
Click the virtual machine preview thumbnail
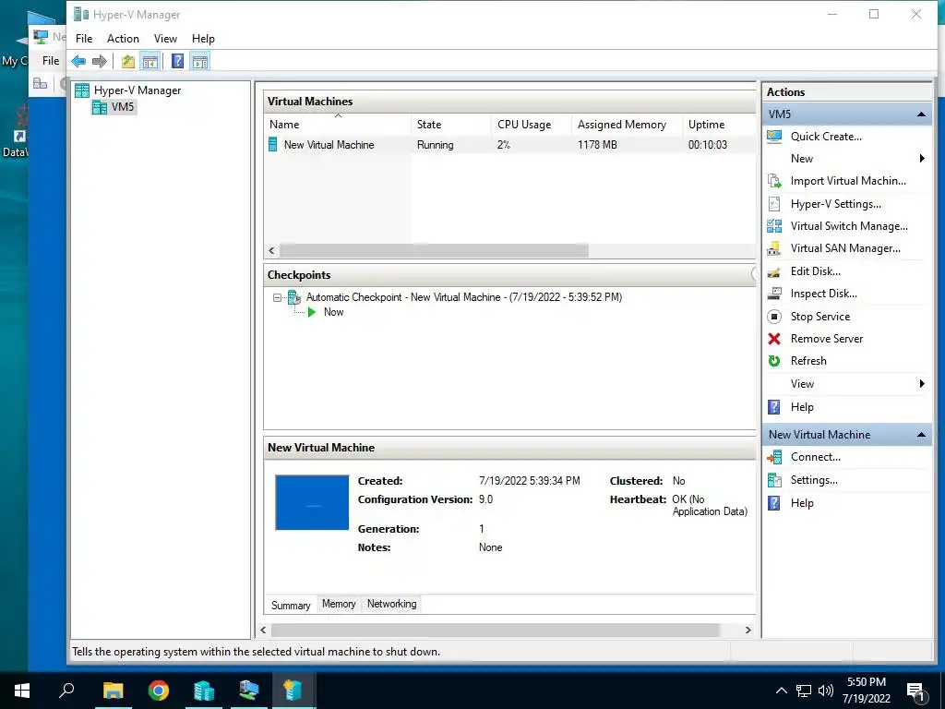click(312, 503)
